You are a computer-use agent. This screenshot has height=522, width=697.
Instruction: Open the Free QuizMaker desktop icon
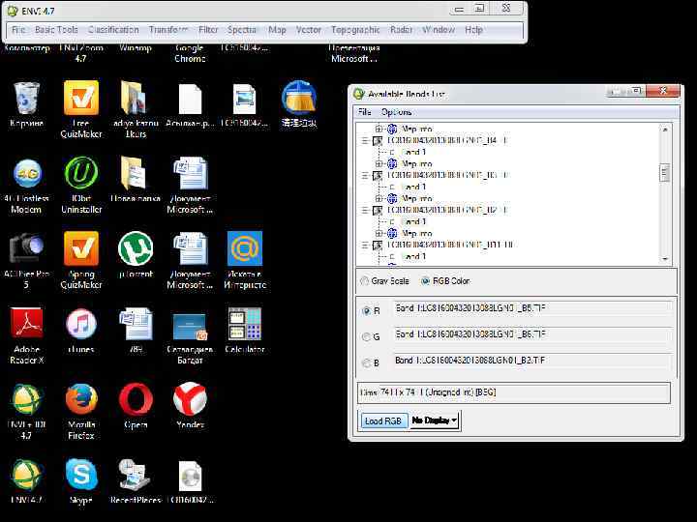[81, 99]
